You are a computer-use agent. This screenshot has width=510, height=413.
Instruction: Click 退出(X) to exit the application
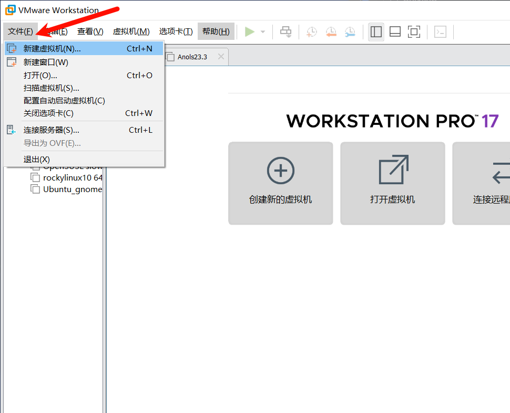[x=36, y=160]
